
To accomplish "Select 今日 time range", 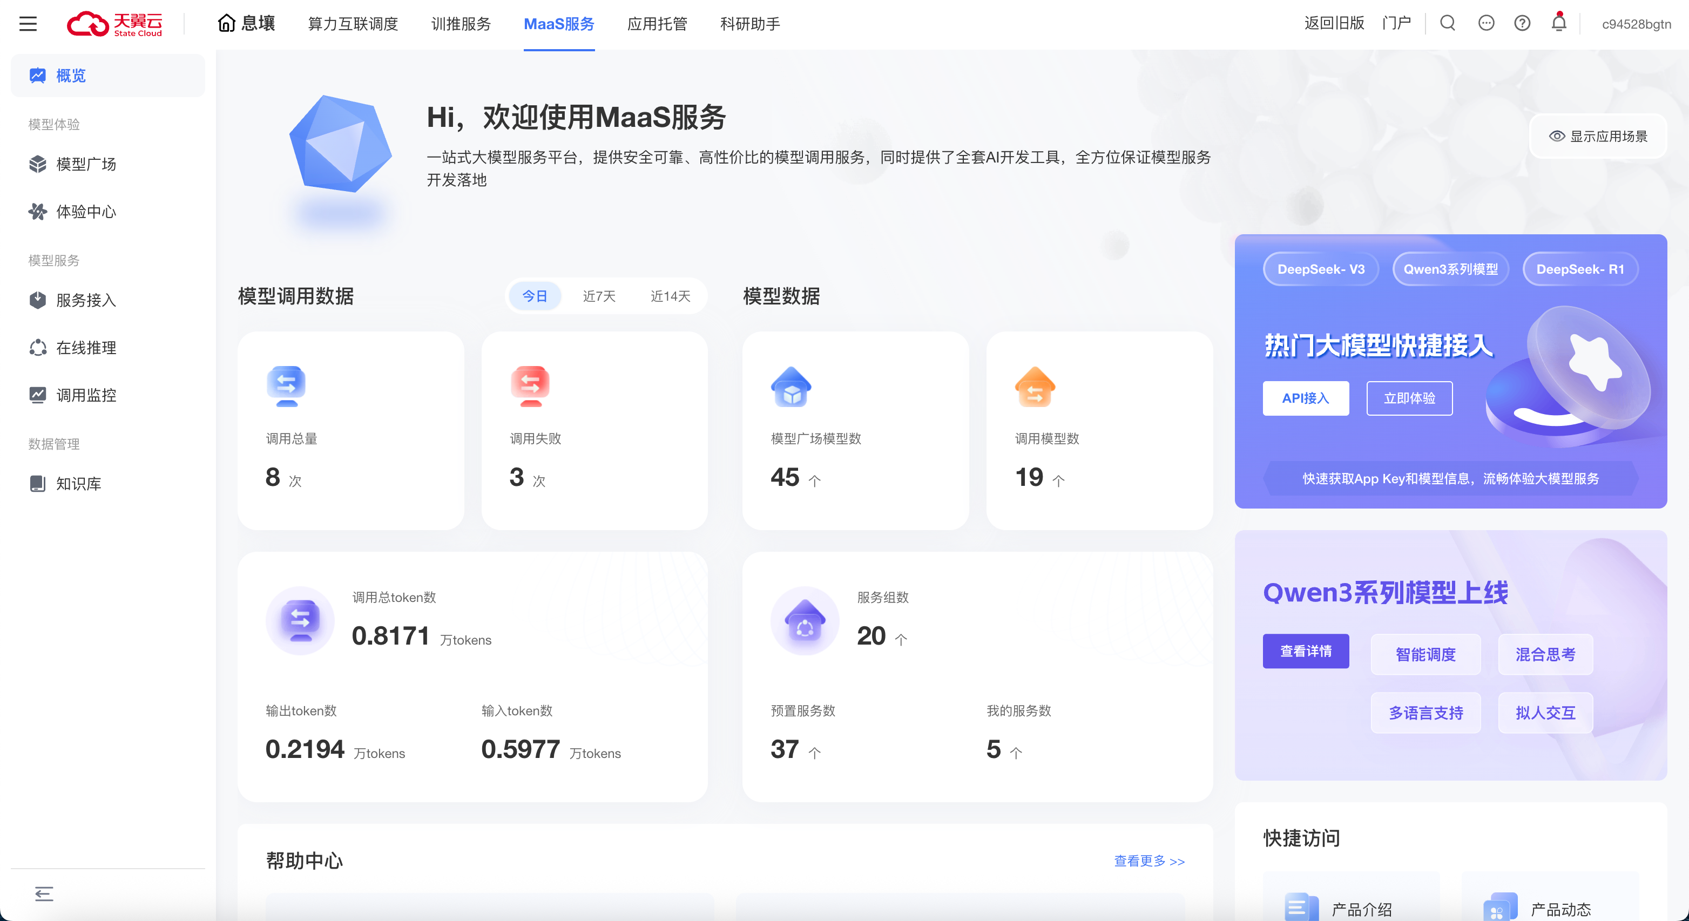I will (x=535, y=296).
